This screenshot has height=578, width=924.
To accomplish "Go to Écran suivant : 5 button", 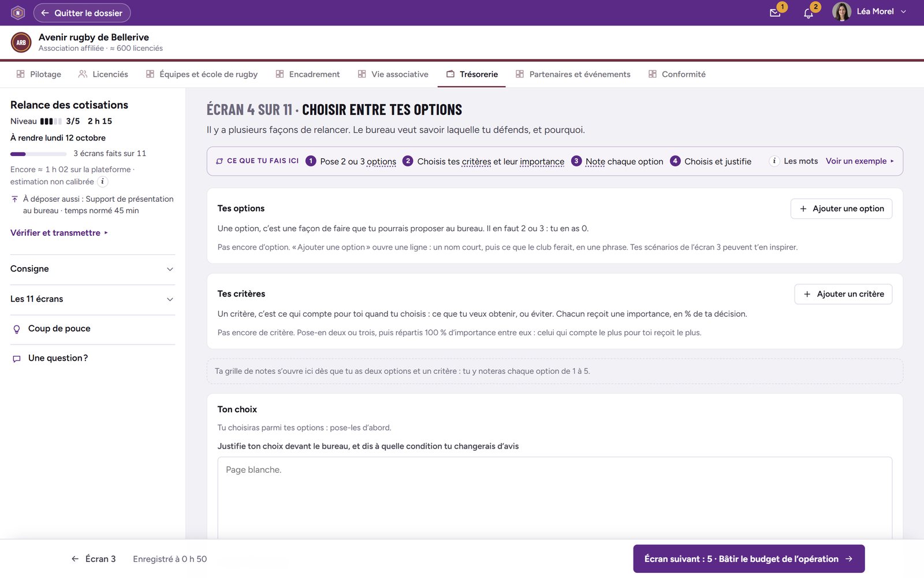I will [748, 559].
